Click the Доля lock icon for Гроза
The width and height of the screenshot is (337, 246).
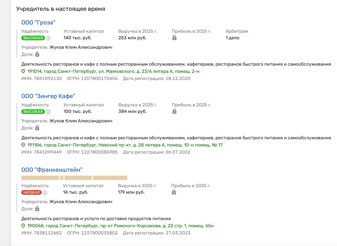(37, 54)
